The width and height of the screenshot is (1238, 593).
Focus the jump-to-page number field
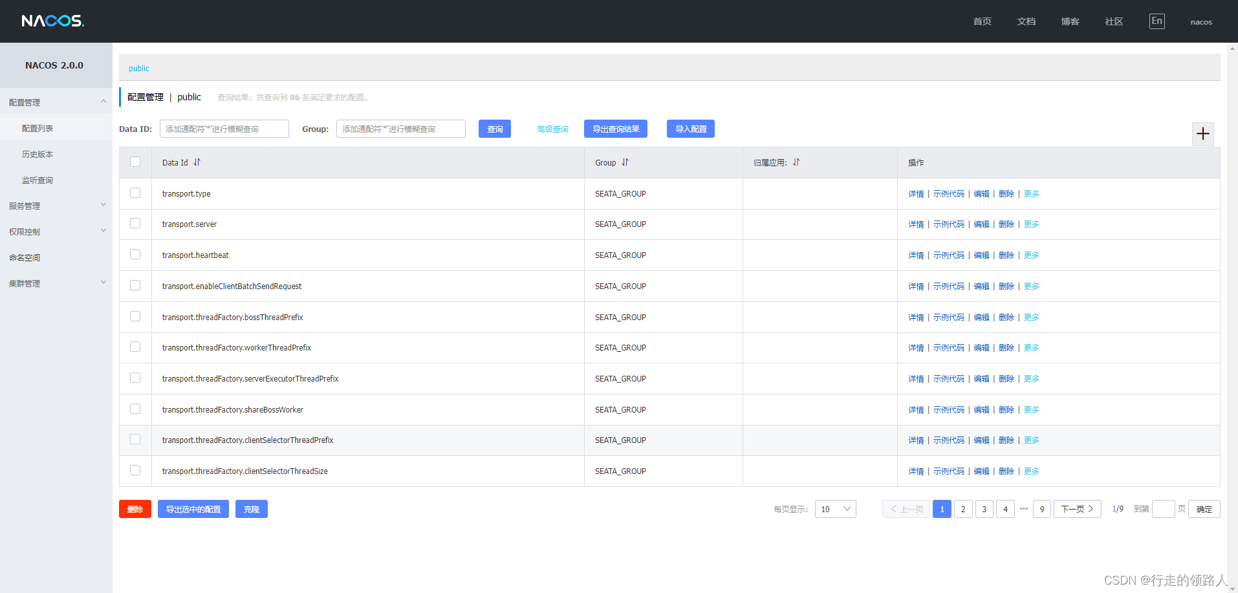click(1164, 509)
